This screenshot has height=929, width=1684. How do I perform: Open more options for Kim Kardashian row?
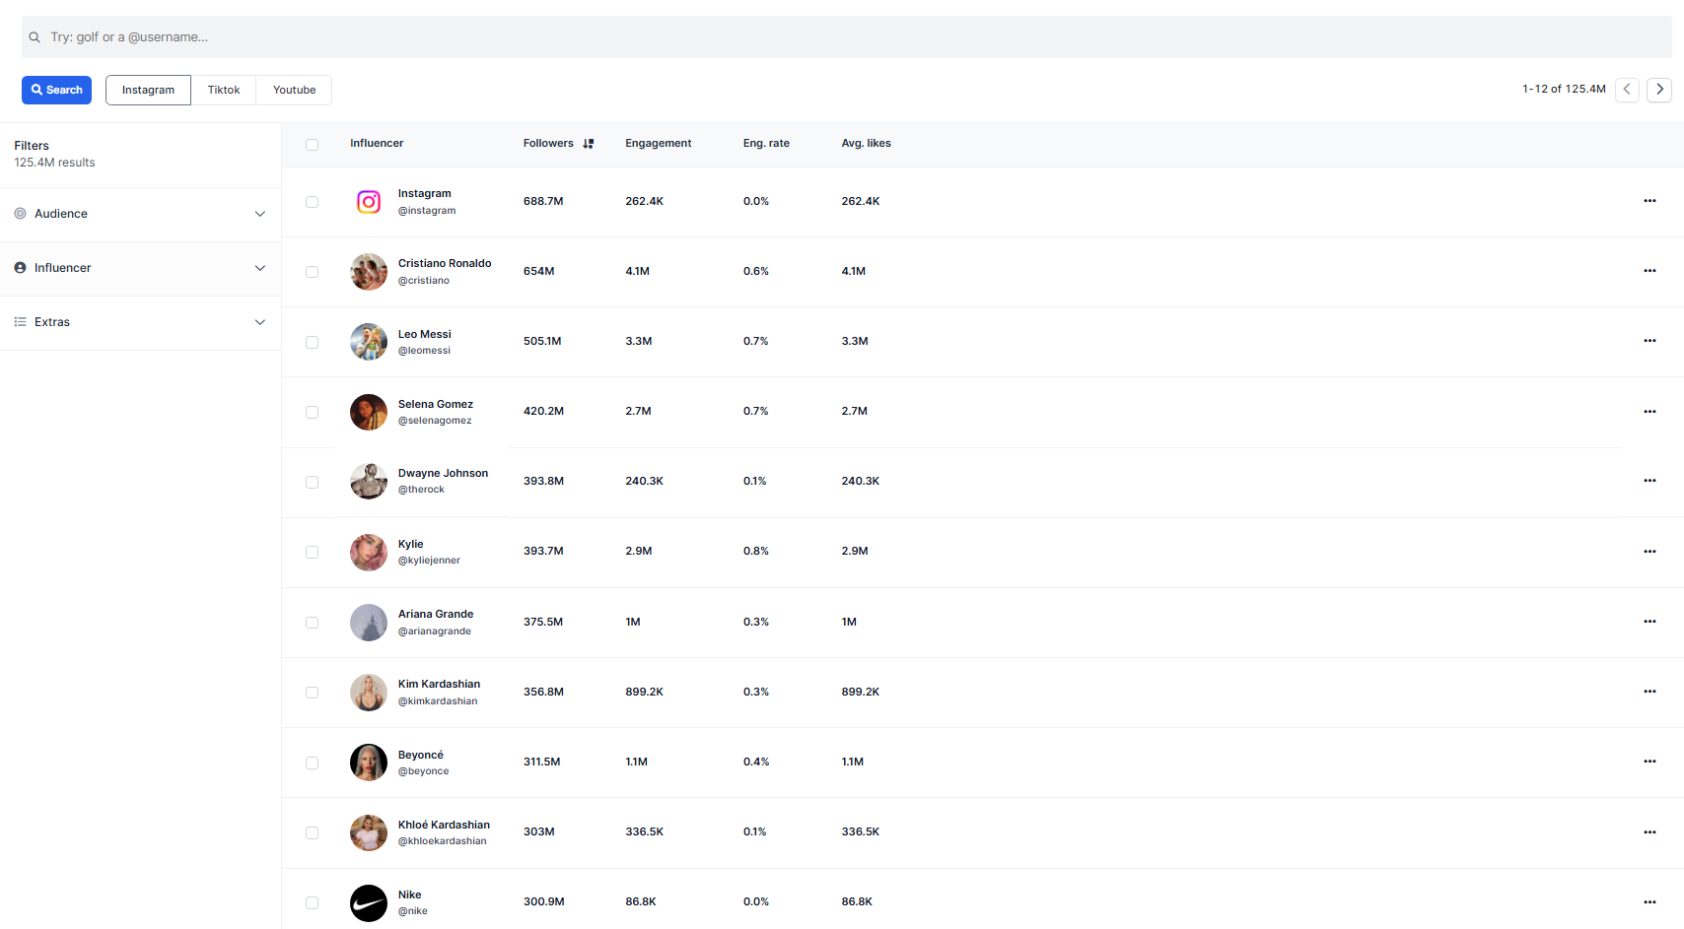point(1649,692)
